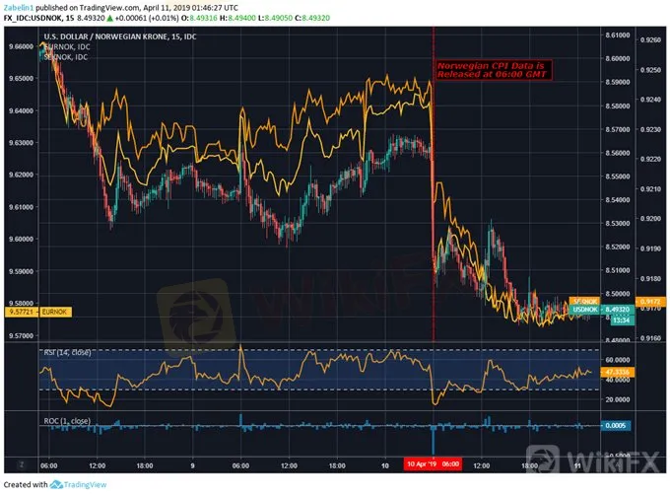This screenshot has width=670, height=495.
Task: Click the TradingView cloud logo icon
Action: point(56,484)
